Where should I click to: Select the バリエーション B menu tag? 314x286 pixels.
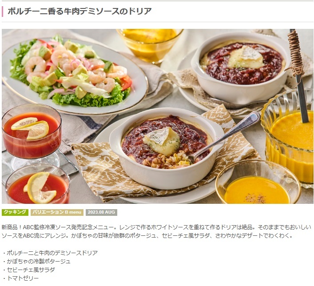(x=57, y=212)
